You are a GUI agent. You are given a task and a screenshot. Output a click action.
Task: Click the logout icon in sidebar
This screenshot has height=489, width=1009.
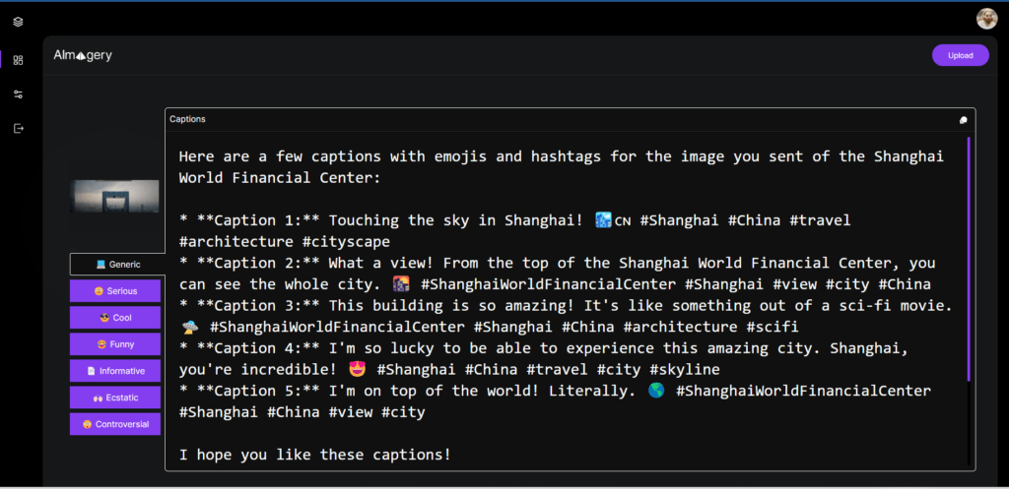pos(18,128)
